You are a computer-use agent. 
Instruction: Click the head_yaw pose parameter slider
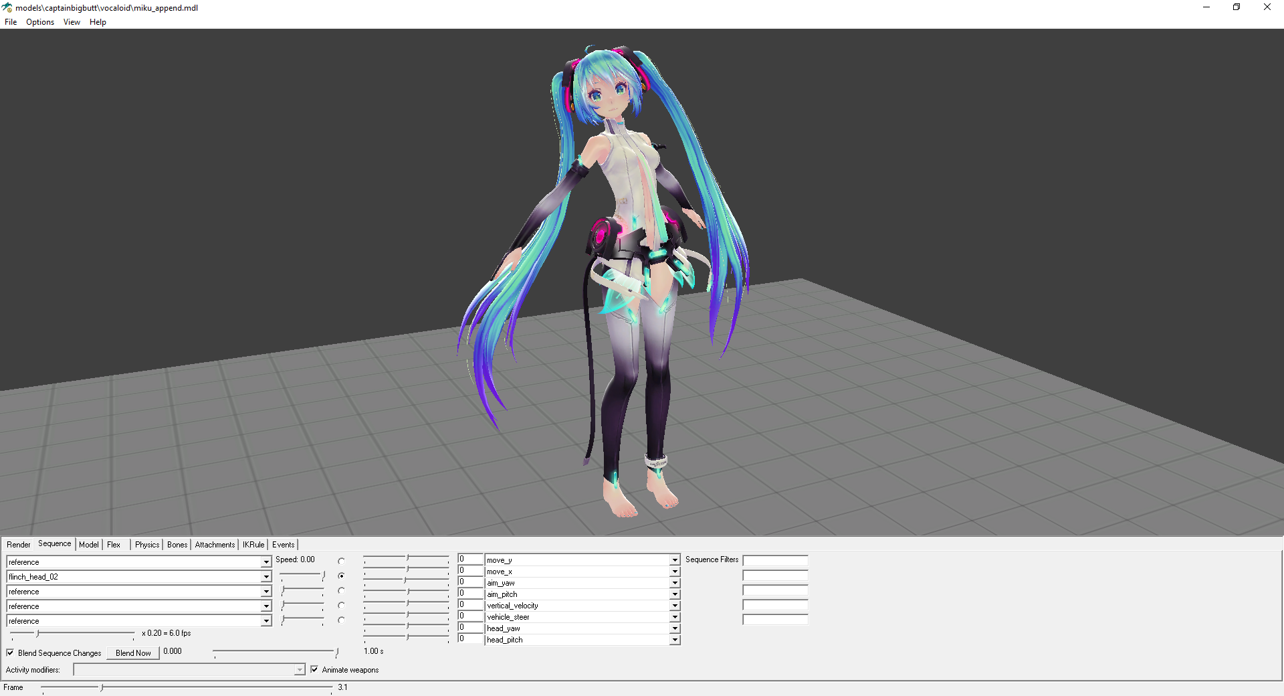pyautogui.click(x=406, y=626)
